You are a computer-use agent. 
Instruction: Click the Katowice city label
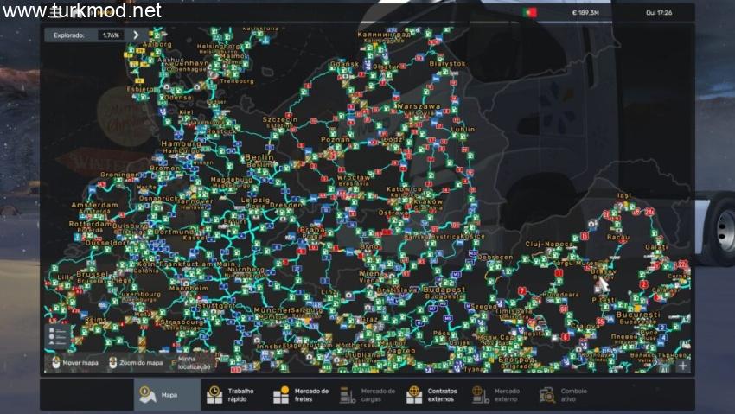click(404, 189)
